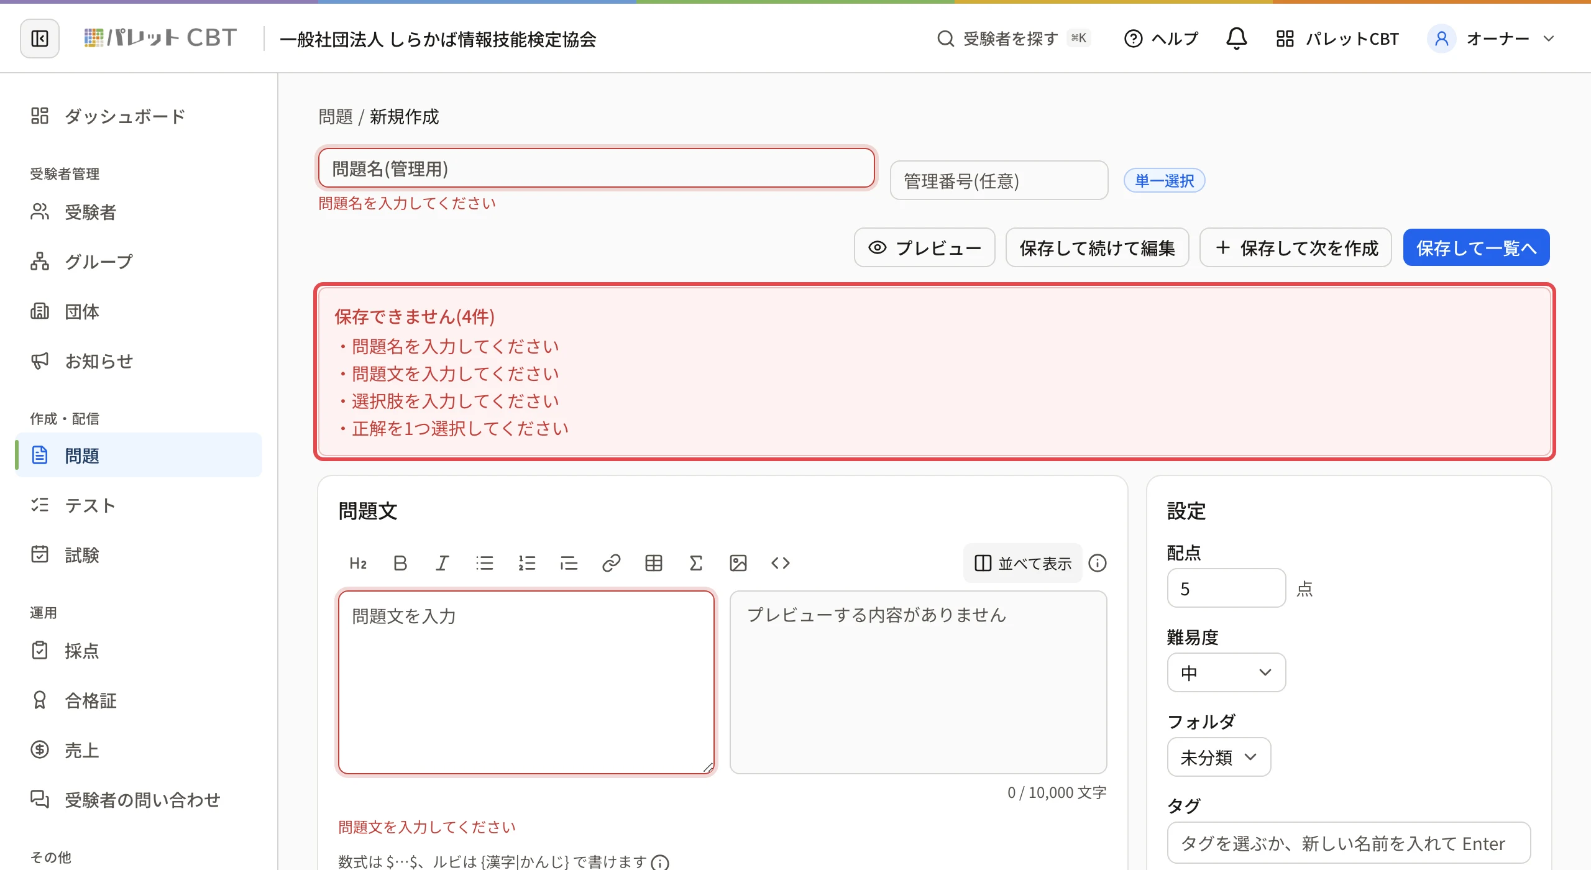Viewport: 1591px width, 870px height.
Task: Open formula and ruby syntax info
Action: click(660, 863)
